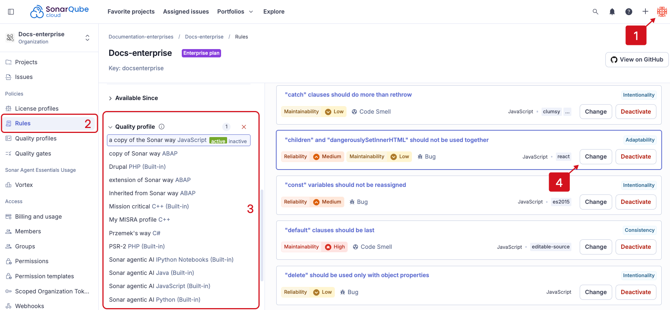Click the es2015 tag
Viewport: 670px width, 310px height.
pyautogui.click(x=561, y=202)
